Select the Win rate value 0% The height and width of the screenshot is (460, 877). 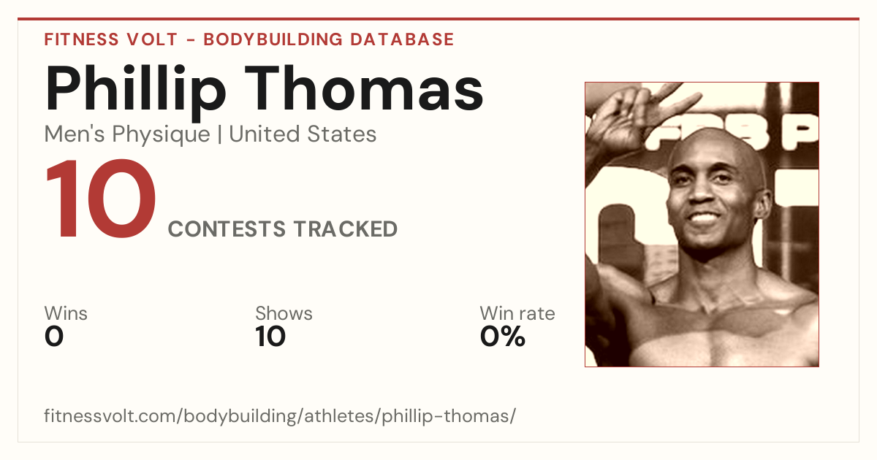coord(503,337)
